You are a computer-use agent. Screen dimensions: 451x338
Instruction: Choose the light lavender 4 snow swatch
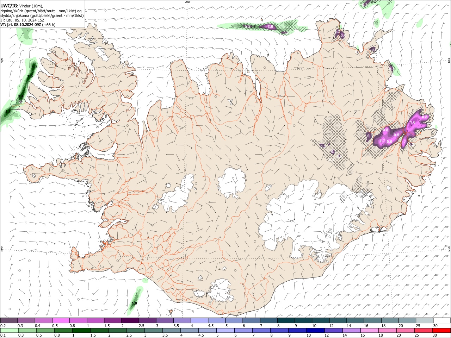point(199,320)
